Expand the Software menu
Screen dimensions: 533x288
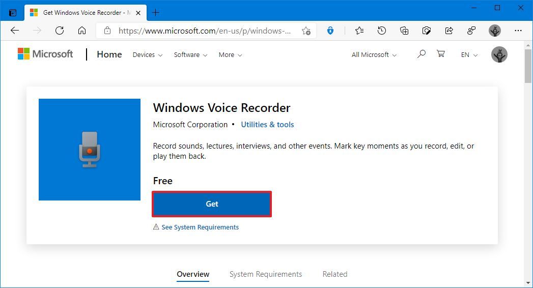pyautogui.click(x=191, y=54)
